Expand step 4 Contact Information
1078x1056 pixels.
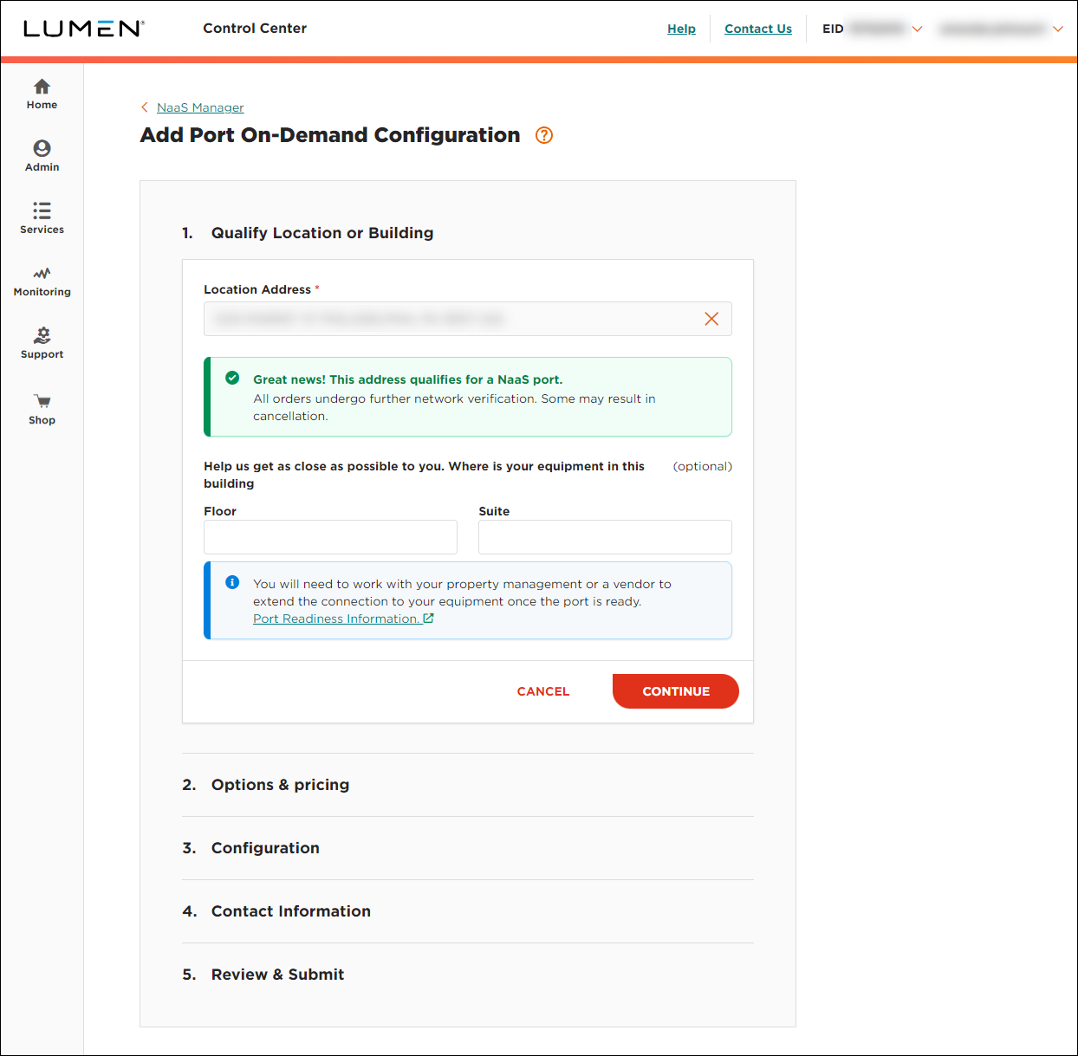(x=468, y=911)
